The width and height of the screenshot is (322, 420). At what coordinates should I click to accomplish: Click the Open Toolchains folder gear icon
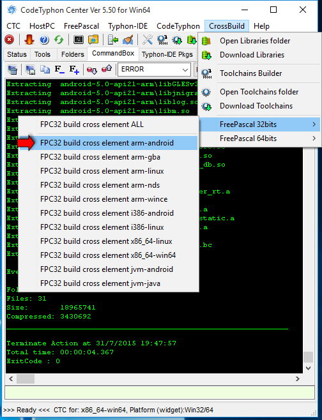coord(206,92)
